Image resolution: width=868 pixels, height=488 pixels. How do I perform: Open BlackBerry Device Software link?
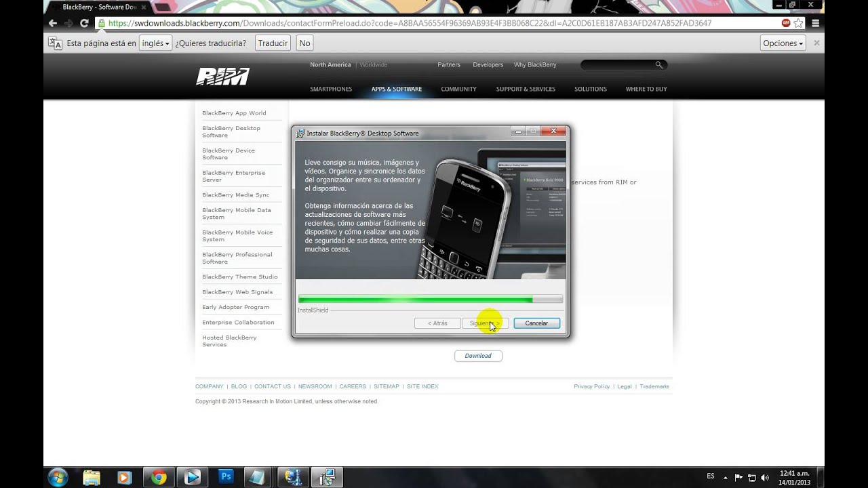pyautogui.click(x=229, y=154)
